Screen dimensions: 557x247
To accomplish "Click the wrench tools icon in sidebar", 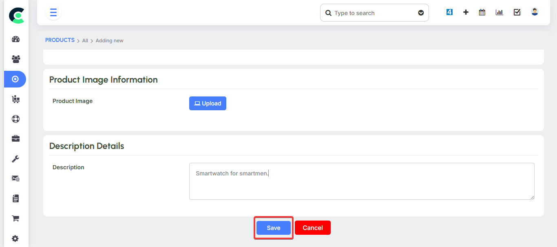I will click(16, 159).
